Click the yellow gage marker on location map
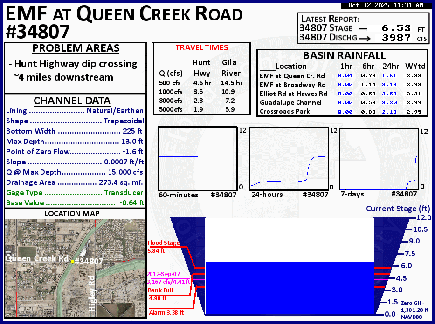The image size is (435, 324). (x=72, y=262)
